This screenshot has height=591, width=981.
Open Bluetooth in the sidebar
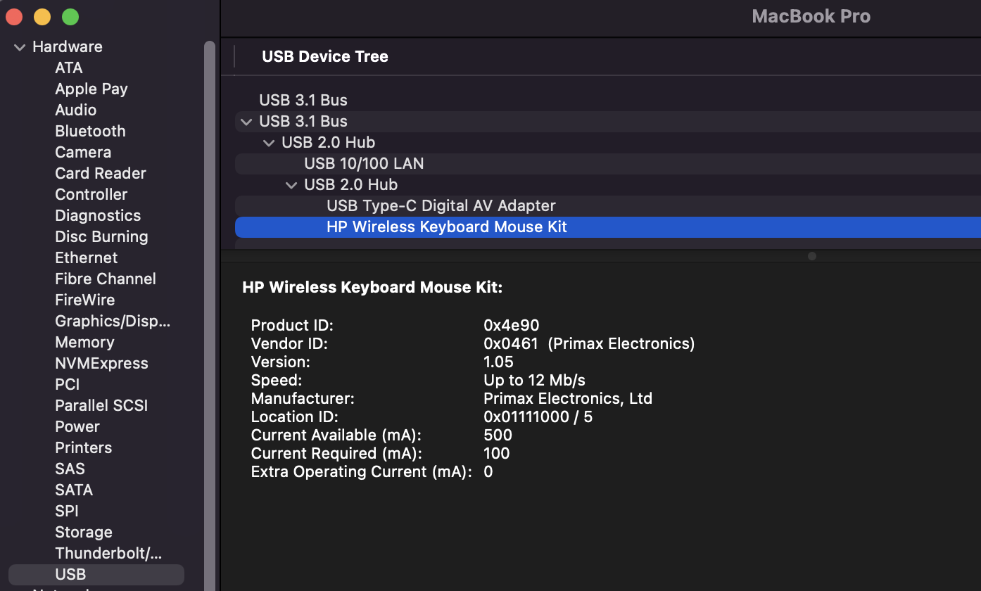pyautogui.click(x=90, y=132)
